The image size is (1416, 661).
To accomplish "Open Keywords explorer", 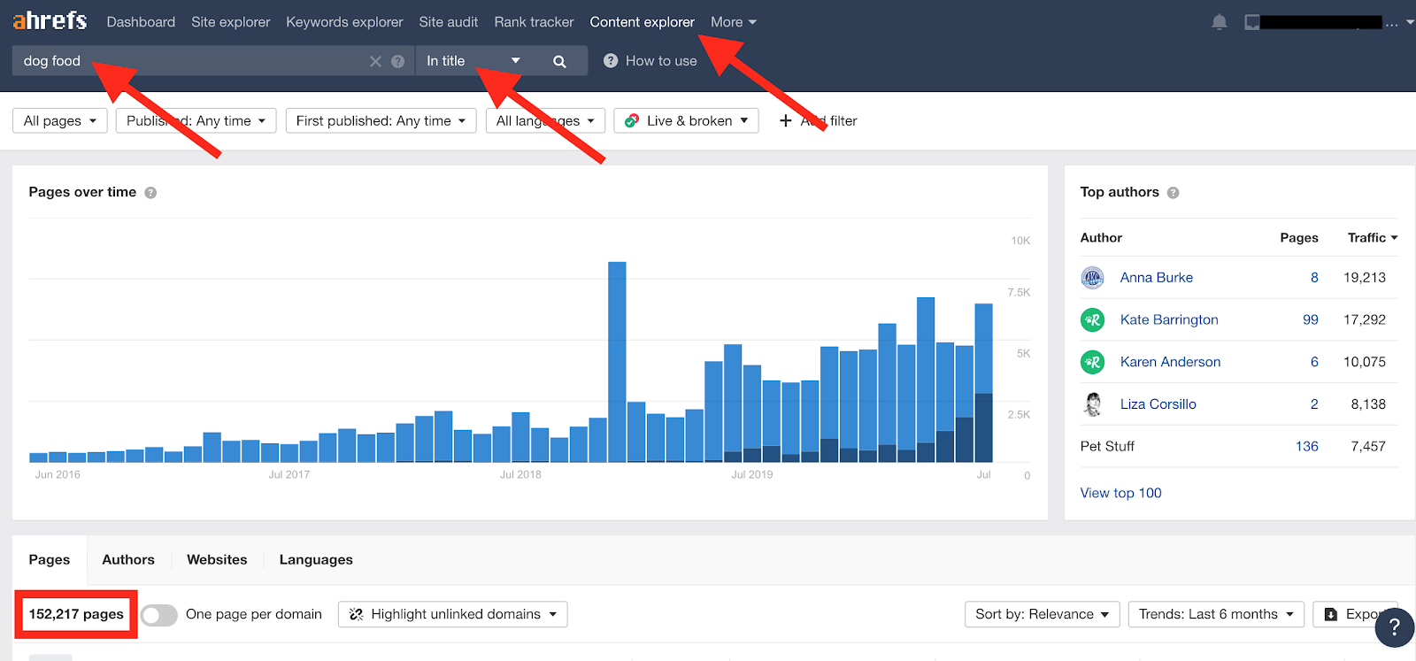I will click(x=344, y=22).
